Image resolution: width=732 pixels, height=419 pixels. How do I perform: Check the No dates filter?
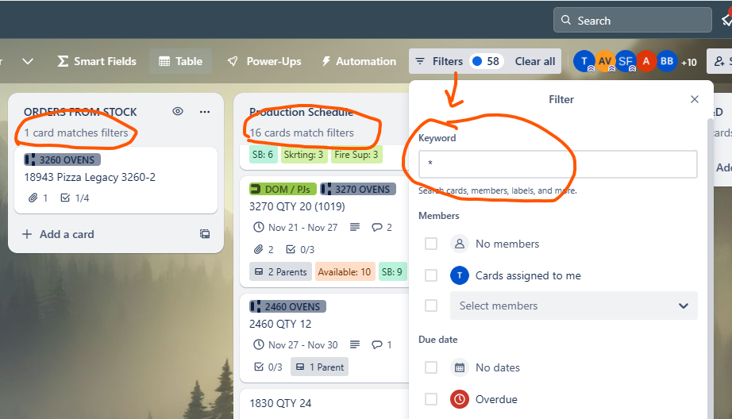(x=431, y=367)
